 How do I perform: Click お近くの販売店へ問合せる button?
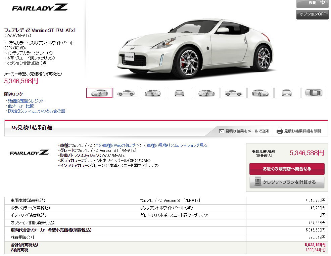(x=287, y=169)
